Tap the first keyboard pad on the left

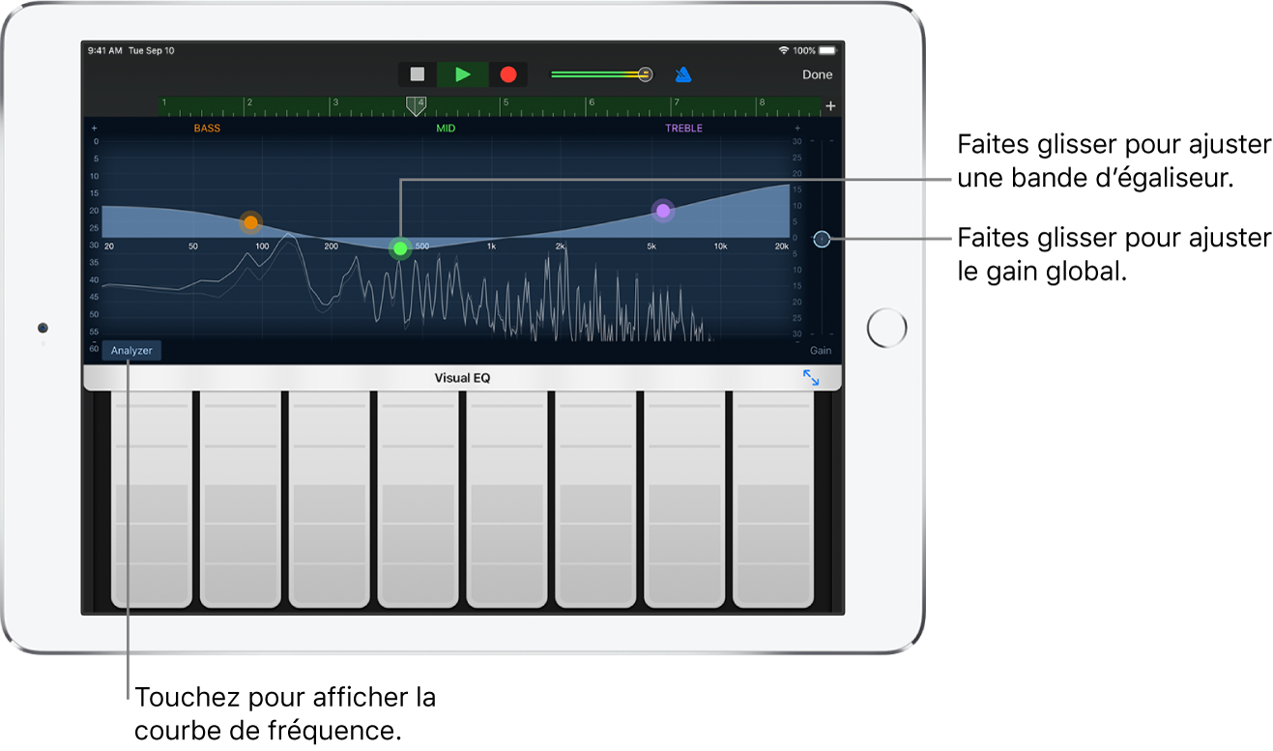coord(152,499)
